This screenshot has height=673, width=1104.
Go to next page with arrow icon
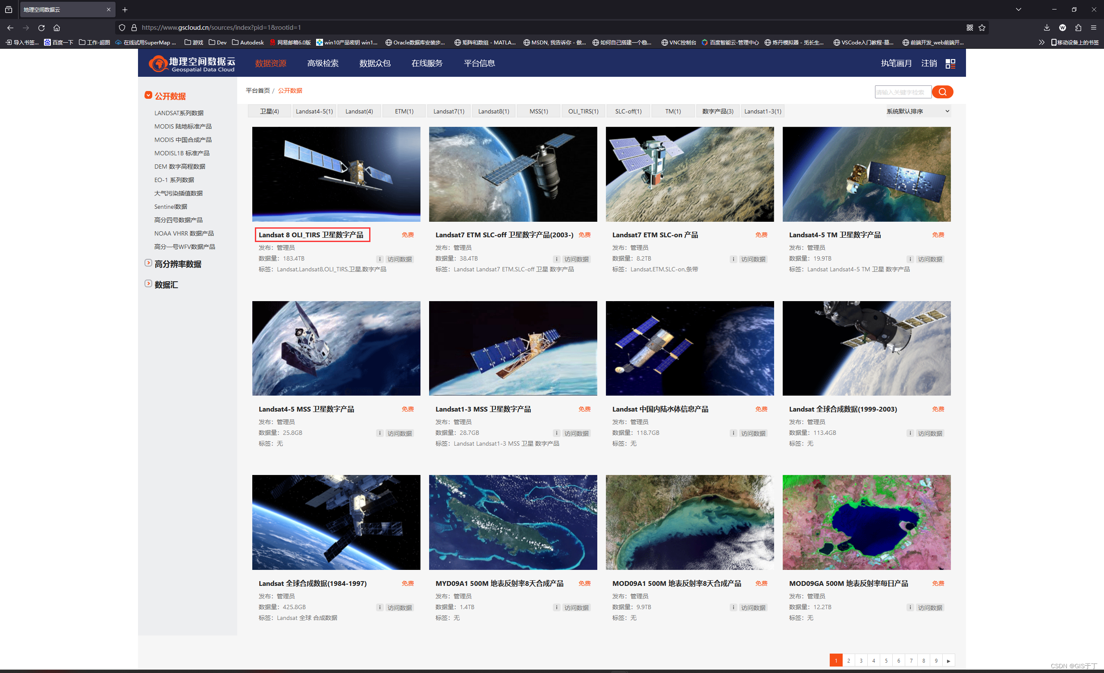point(948,660)
